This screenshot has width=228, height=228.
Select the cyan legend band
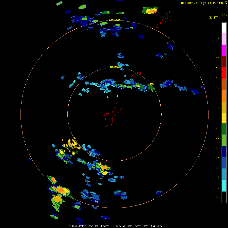click(x=224, y=185)
